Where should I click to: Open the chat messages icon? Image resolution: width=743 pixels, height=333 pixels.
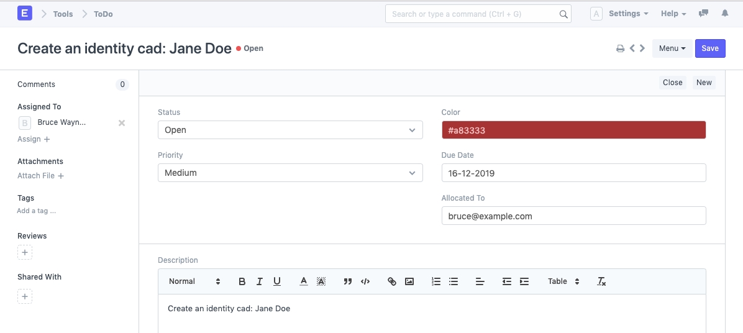703,14
